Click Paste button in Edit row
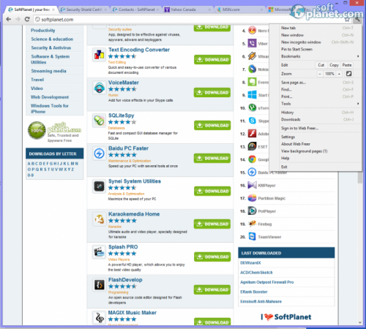 click(x=347, y=65)
